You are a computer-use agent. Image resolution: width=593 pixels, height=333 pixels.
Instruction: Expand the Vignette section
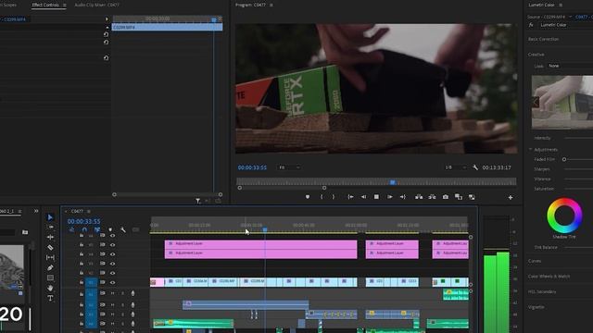[x=536, y=307]
